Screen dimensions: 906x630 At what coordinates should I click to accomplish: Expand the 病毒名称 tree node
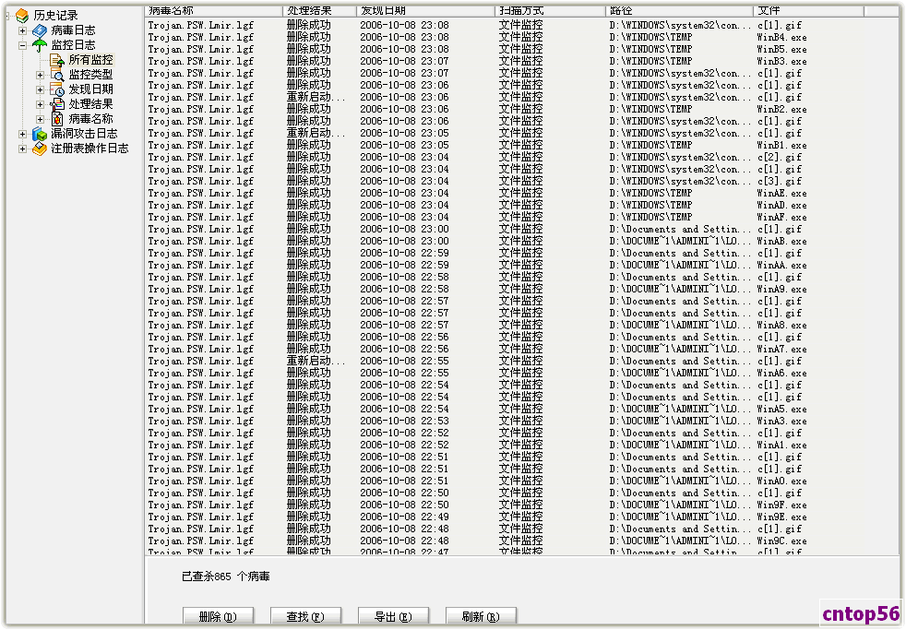coord(40,119)
